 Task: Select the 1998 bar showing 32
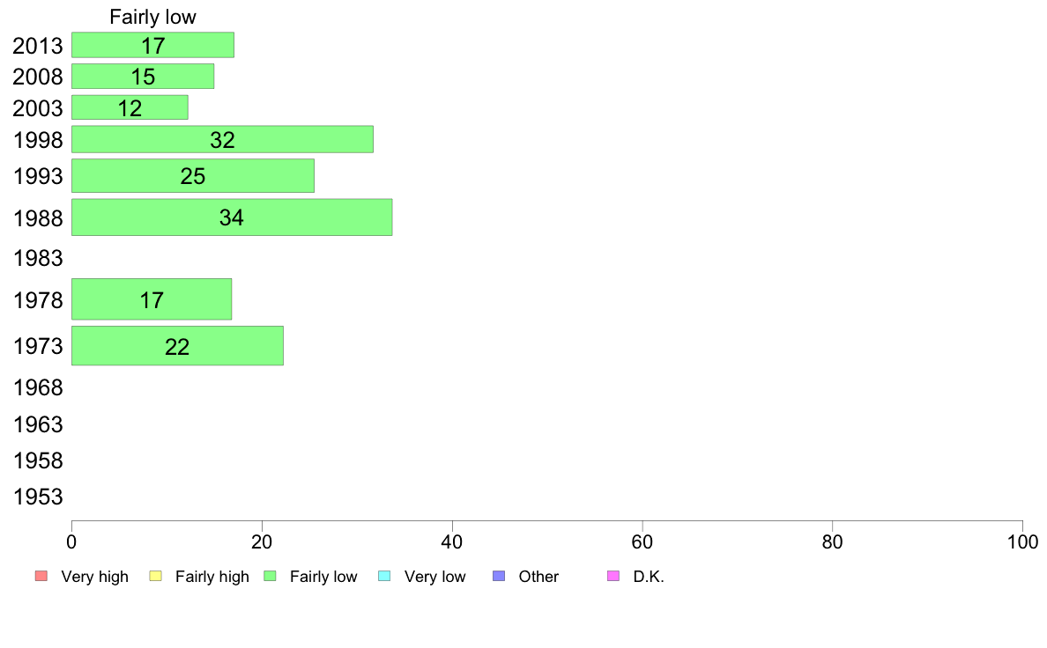pos(222,139)
